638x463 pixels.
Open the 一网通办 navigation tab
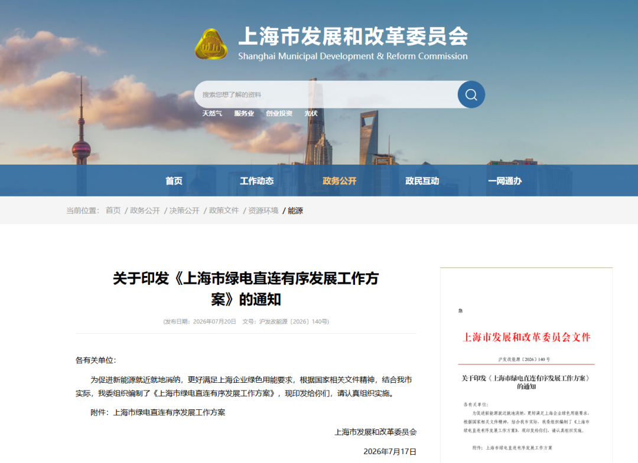click(x=504, y=180)
